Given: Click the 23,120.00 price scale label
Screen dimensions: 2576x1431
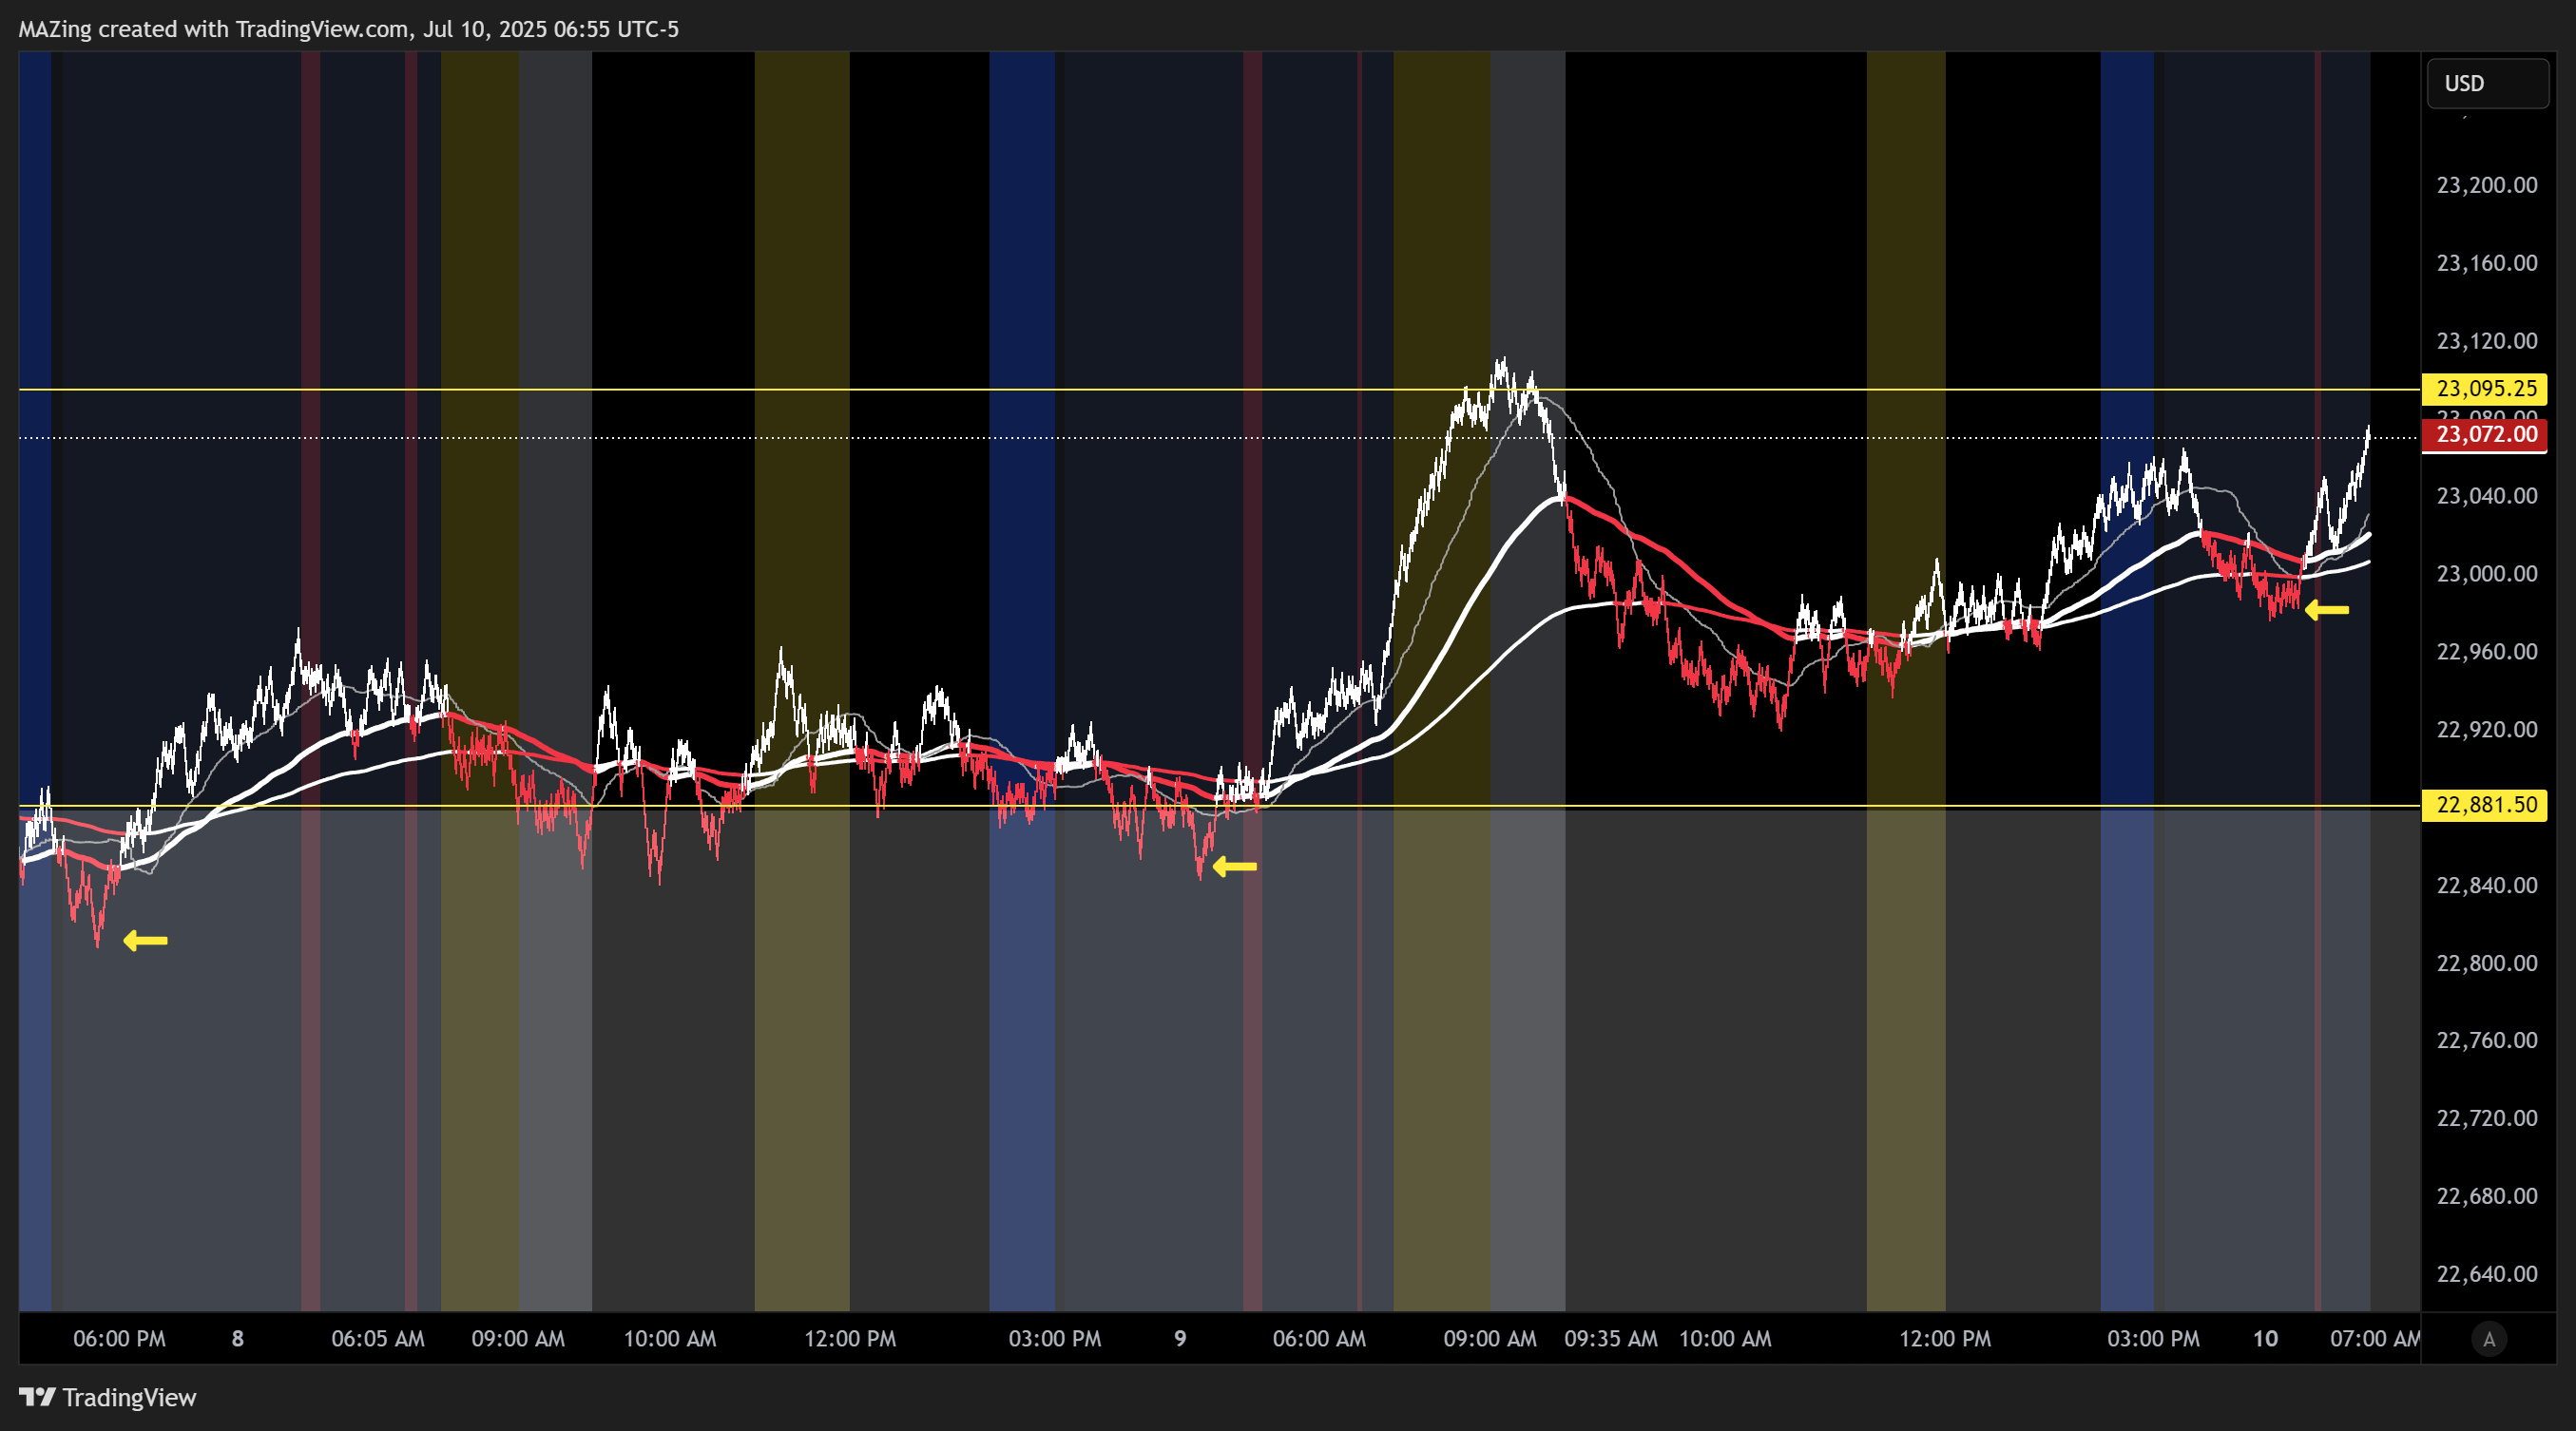Looking at the screenshot, I should pos(2487,341).
